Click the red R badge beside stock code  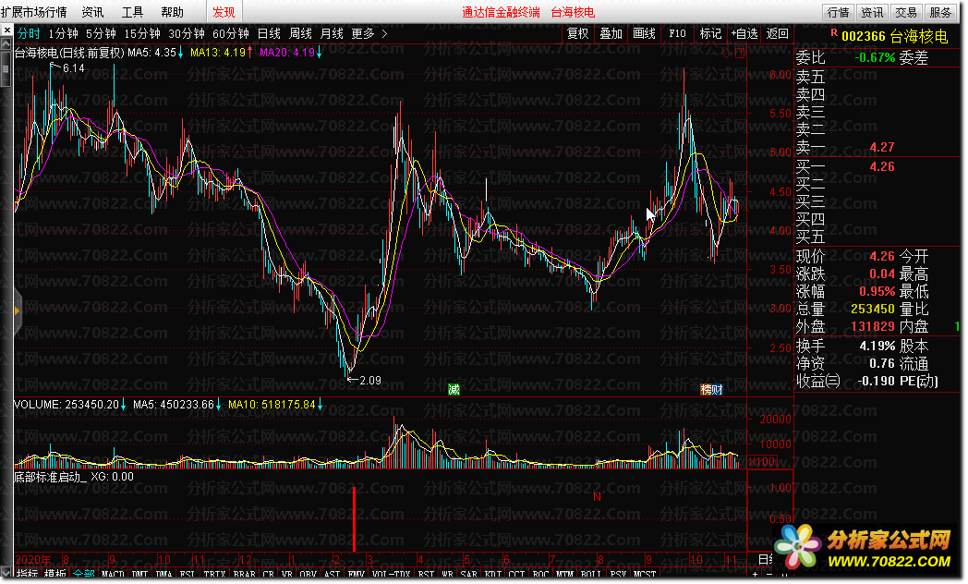click(834, 32)
